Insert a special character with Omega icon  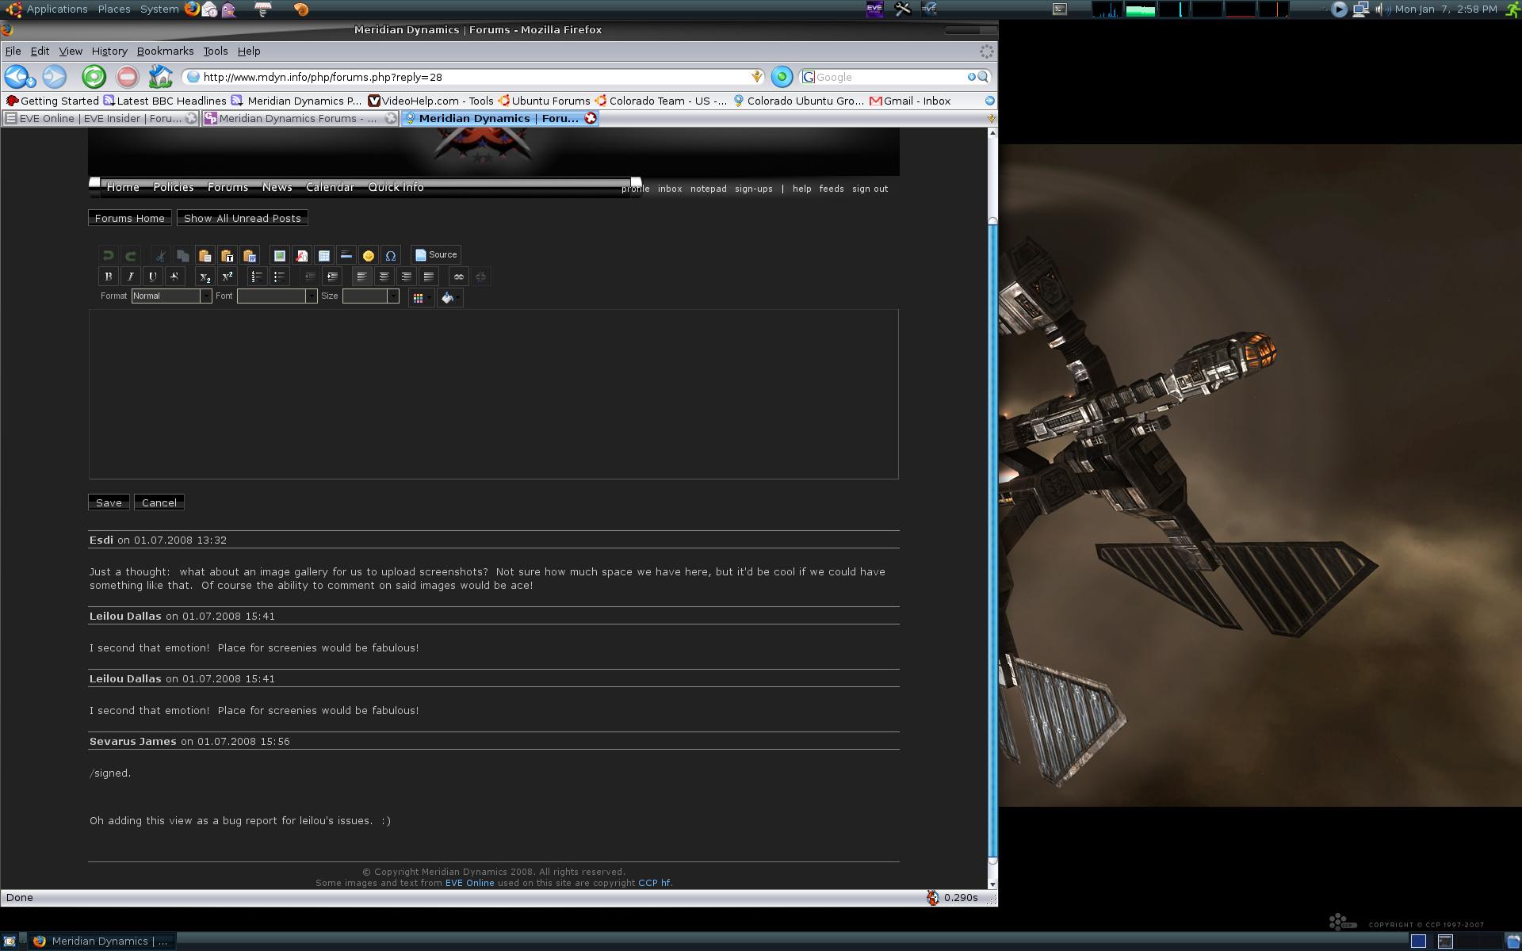click(x=391, y=255)
